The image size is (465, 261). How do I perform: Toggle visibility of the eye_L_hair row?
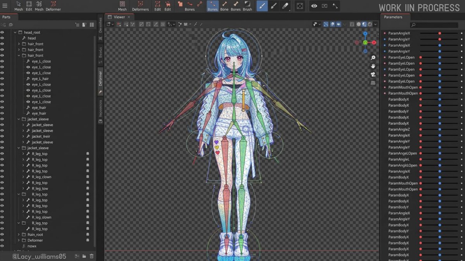pyautogui.click(x=2, y=79)
